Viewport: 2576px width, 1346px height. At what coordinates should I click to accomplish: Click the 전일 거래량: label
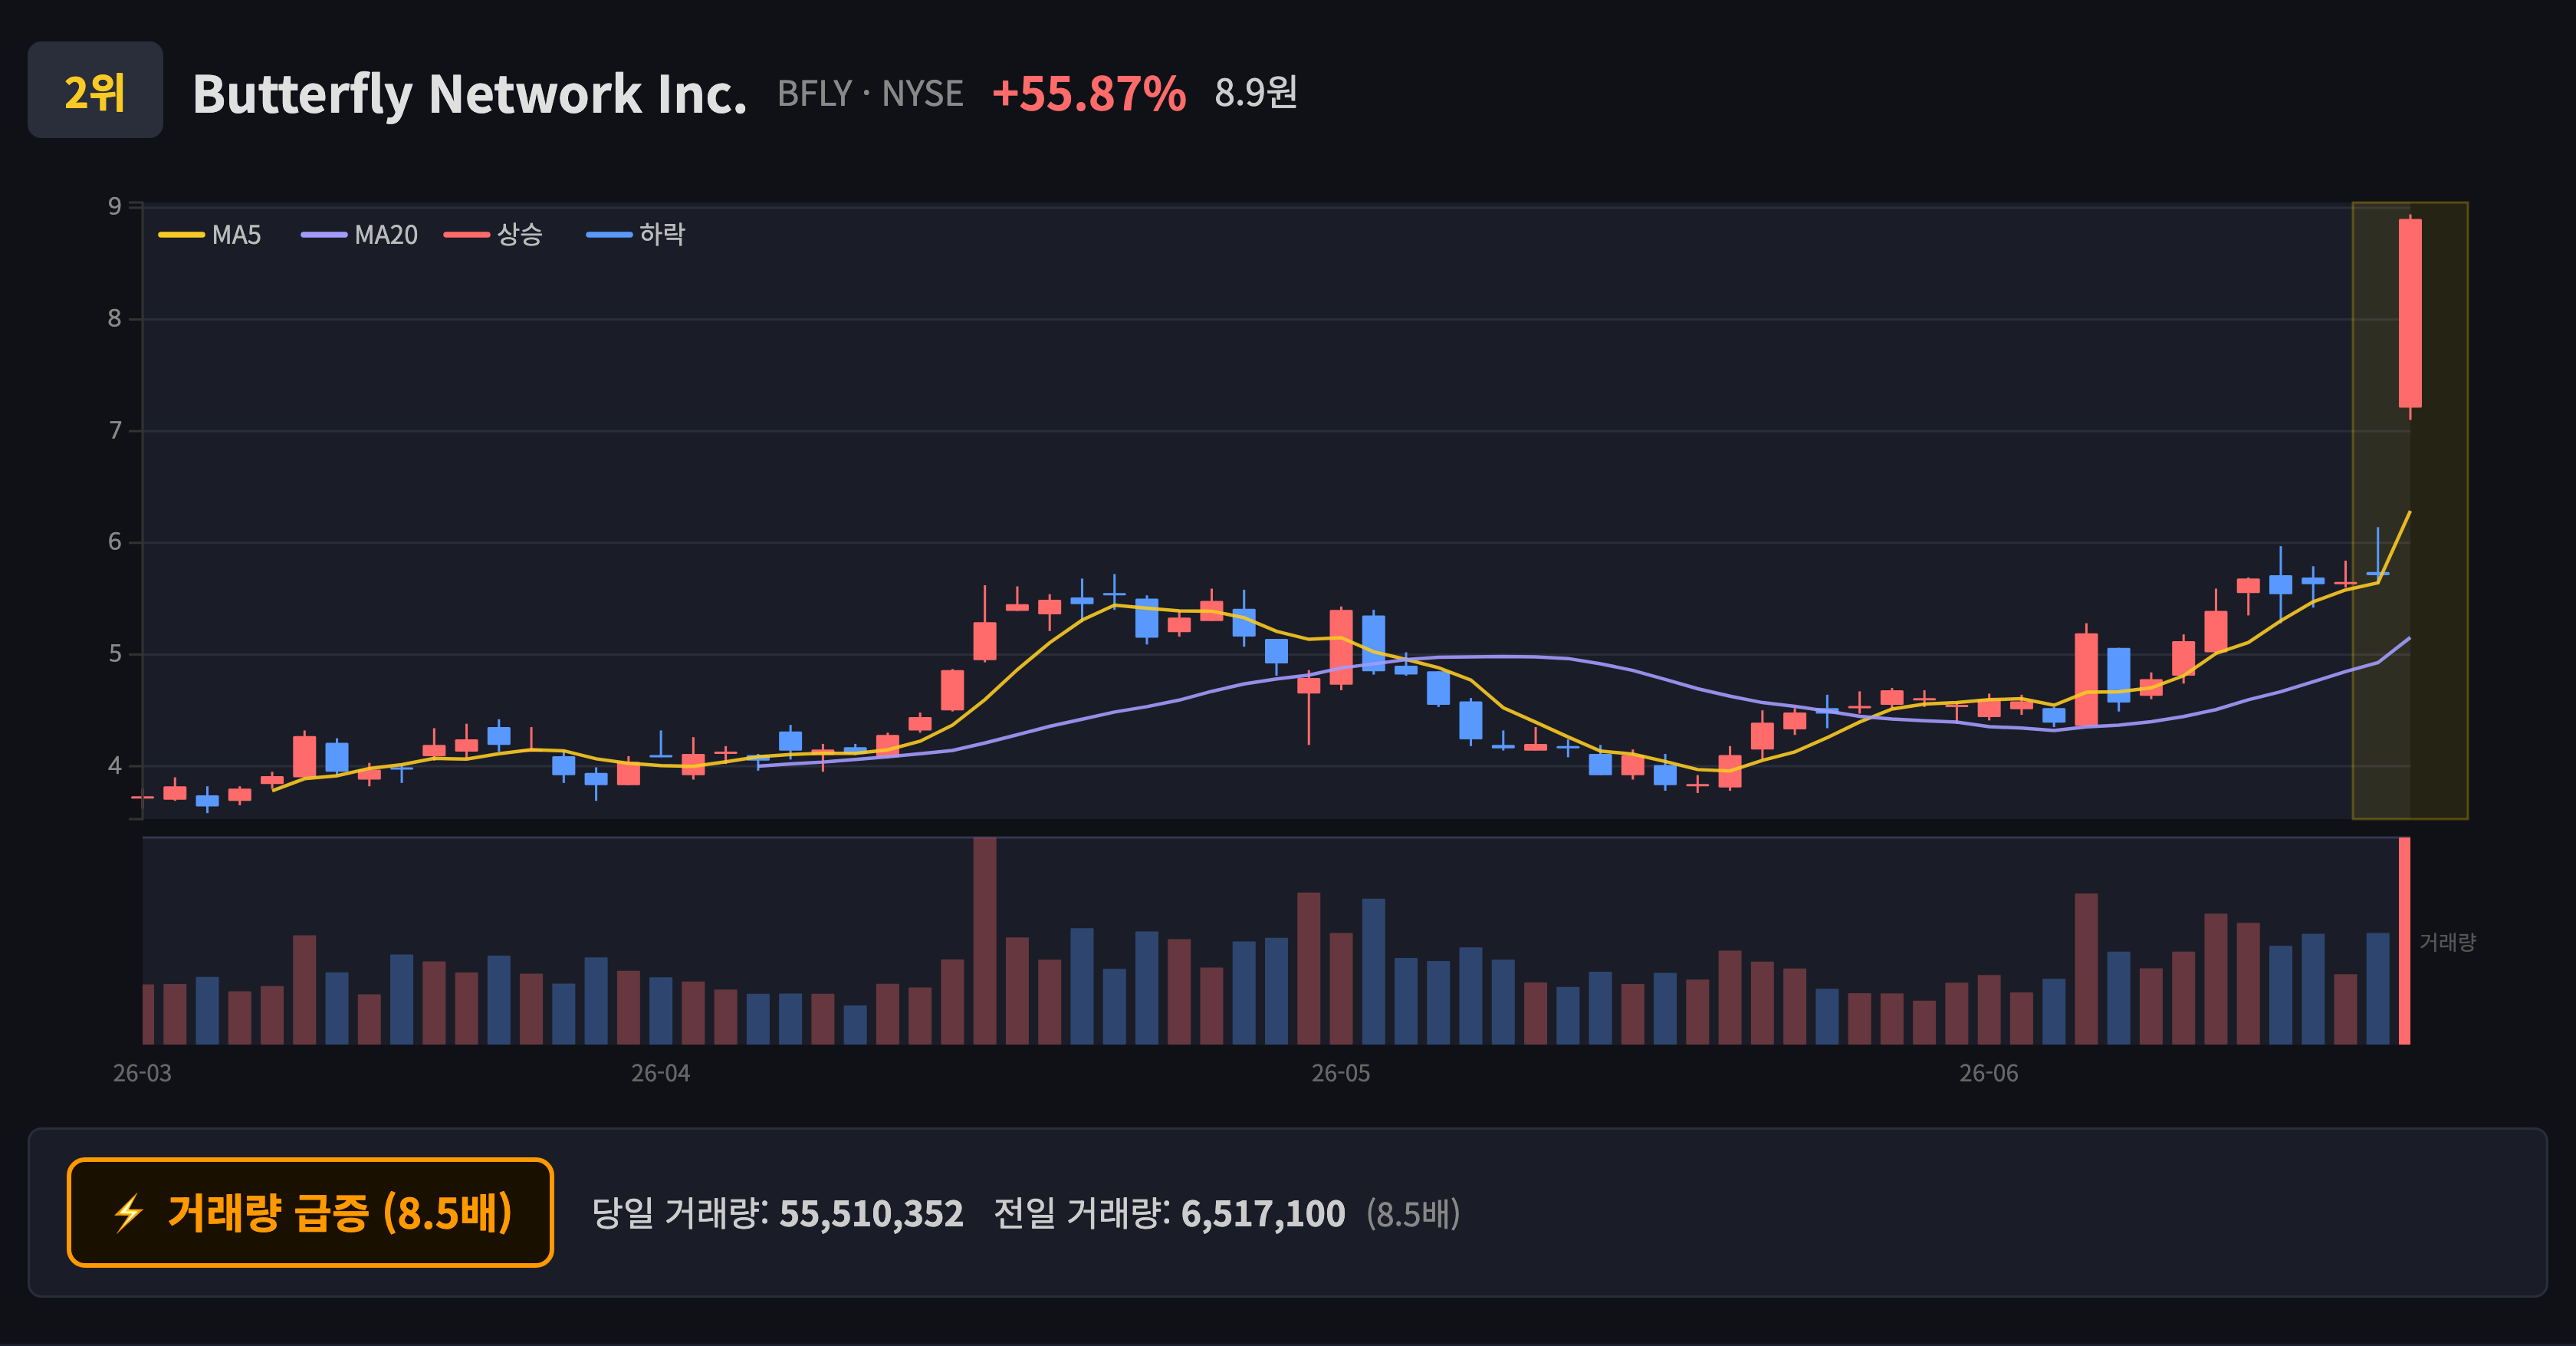coord(1082,1214)
